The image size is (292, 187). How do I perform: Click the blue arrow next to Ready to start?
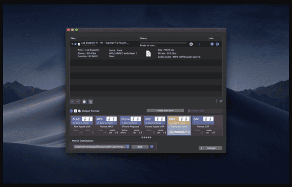[199, 44]
